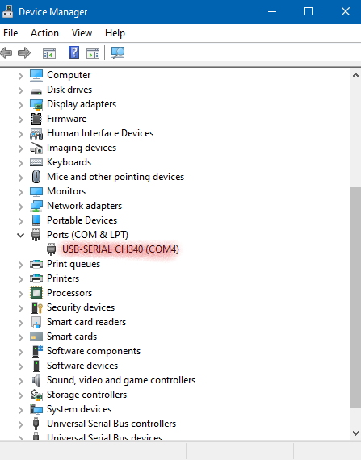
Task: Select the Imaging devices label
Action: [82, 148]
